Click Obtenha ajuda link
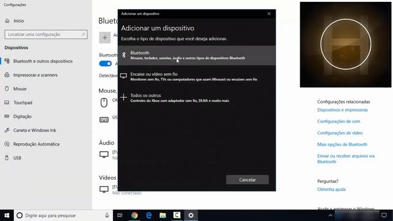Image resolution: width=393 pixels, height=221 pixels. pos(332,190)
